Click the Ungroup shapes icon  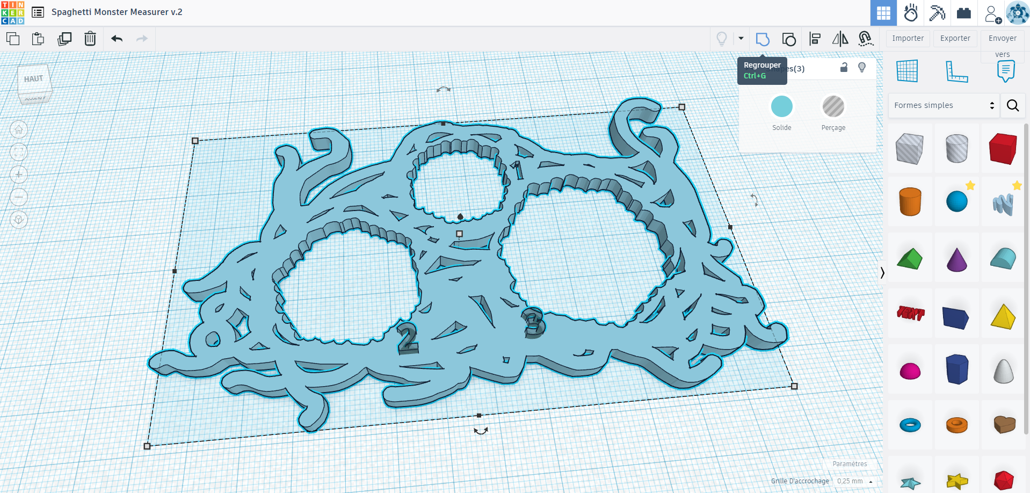(x=789, y=39)
